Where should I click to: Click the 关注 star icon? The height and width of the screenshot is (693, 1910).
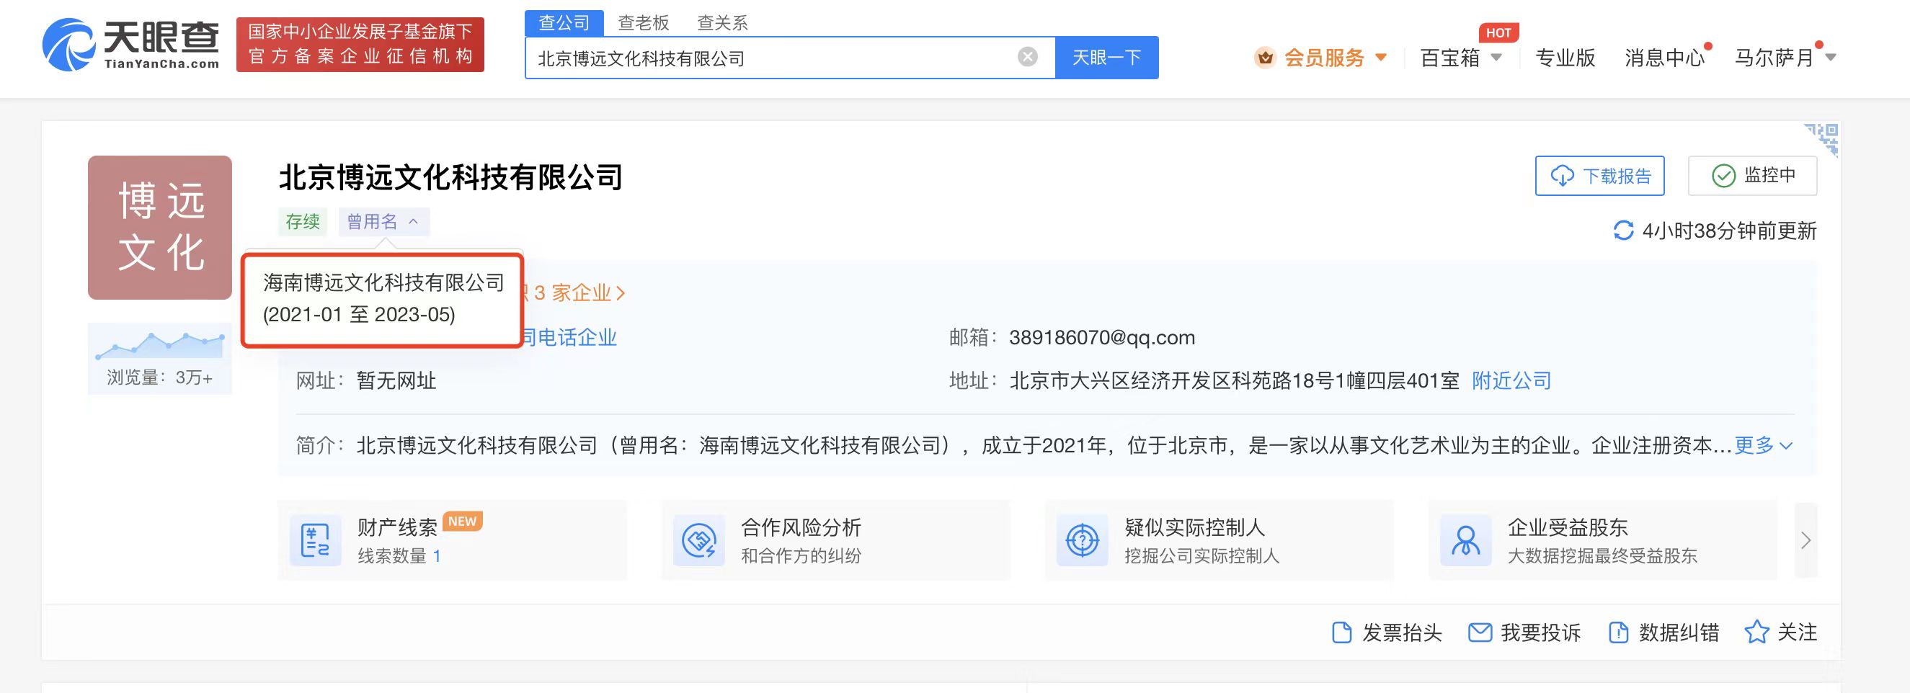[x=1756, y=632]
